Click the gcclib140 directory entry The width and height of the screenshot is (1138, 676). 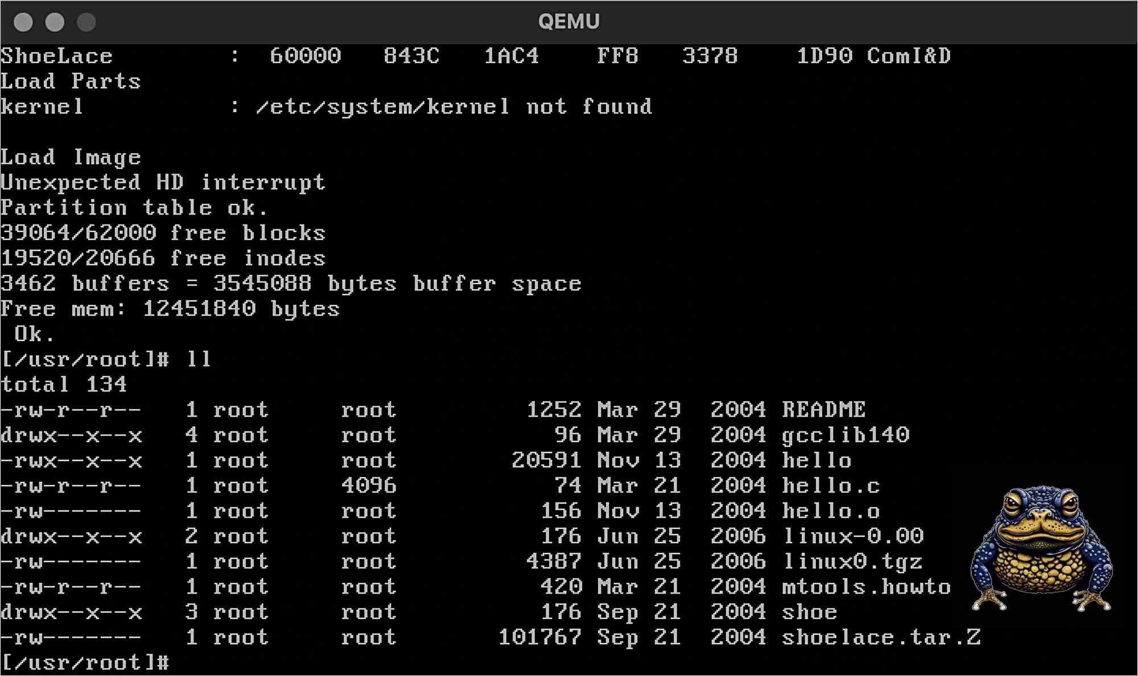pos(846,435)
